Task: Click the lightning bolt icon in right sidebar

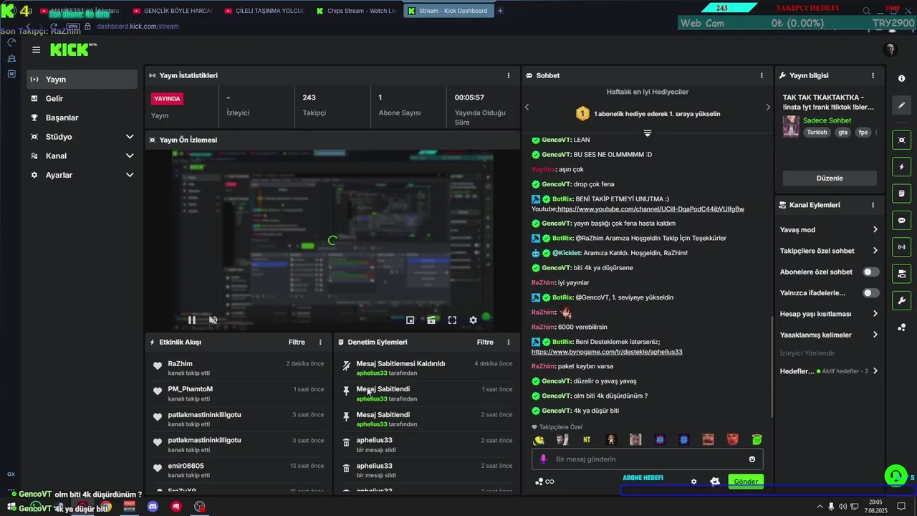Action: click(x=901, y=167)
